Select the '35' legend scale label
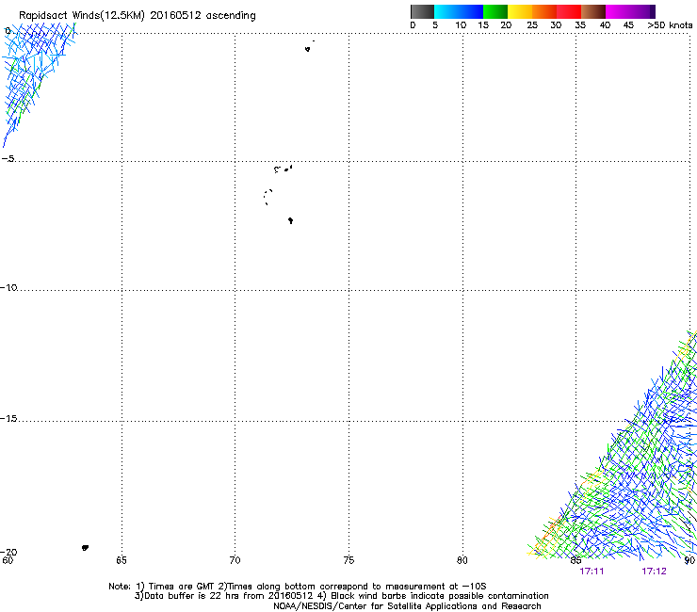697x612 pixels. coord(580,25)
